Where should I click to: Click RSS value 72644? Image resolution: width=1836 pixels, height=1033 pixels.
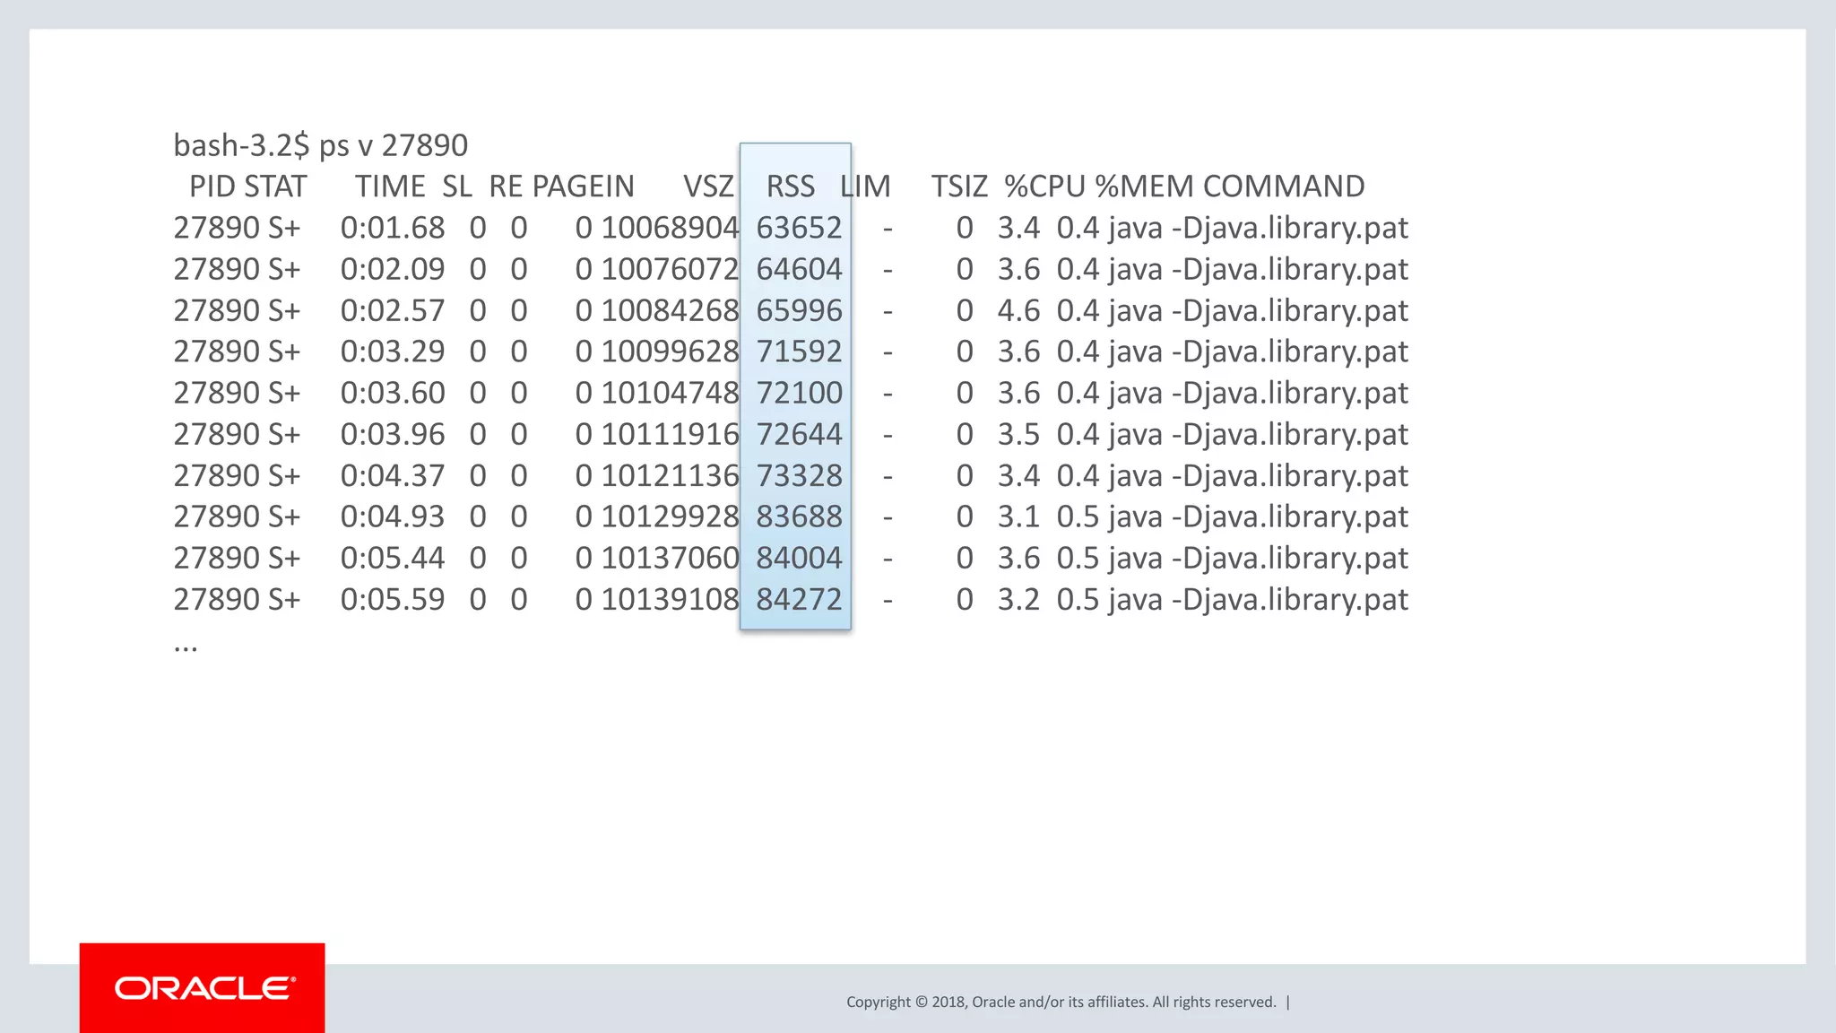[x=799, y=434]
